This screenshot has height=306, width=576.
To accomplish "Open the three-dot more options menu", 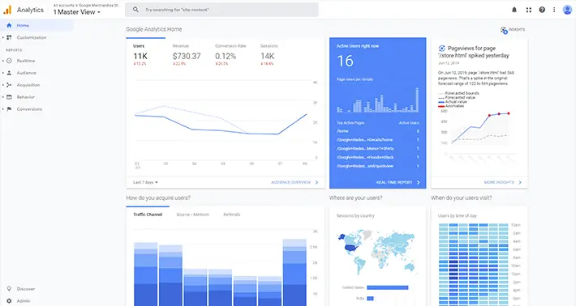I will (554, 10).
